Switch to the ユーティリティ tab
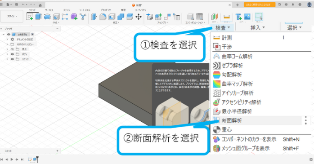Screen dimensions: 314x164 coord(140,10)
